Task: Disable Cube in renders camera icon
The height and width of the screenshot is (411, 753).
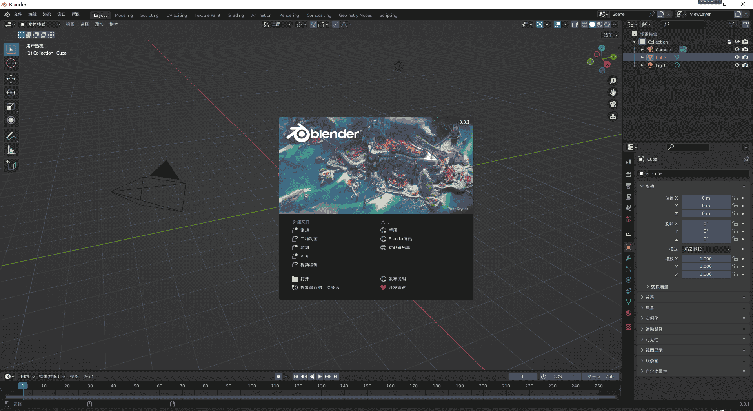Action: coord(745,57)
